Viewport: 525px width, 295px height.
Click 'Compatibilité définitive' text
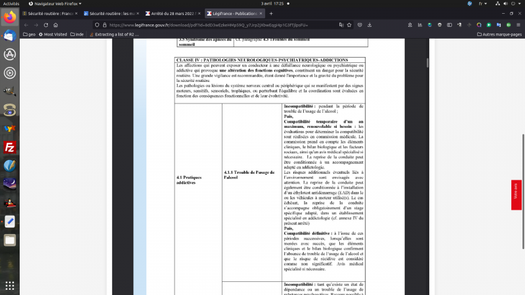coord(306,233)
